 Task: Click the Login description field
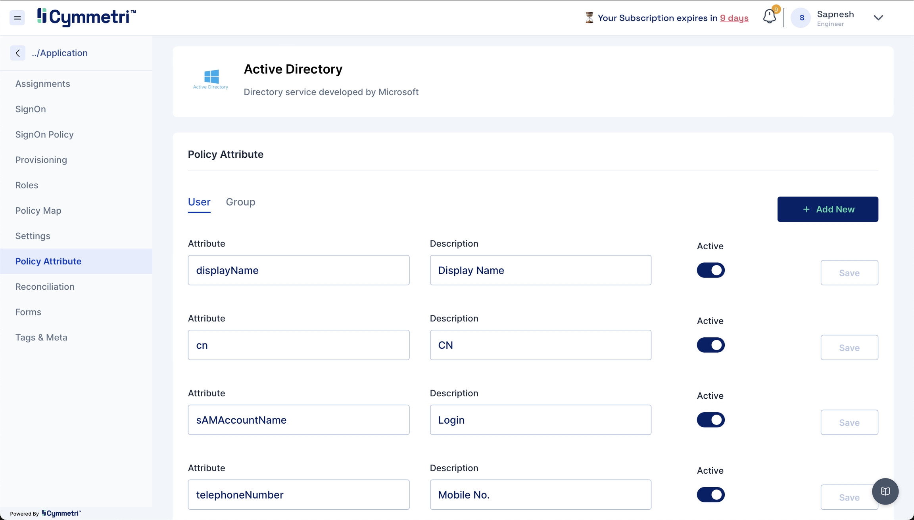540,420
